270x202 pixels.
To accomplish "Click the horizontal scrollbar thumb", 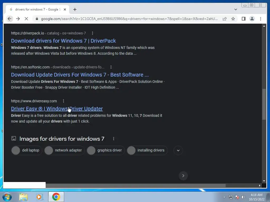I will 136,185.
